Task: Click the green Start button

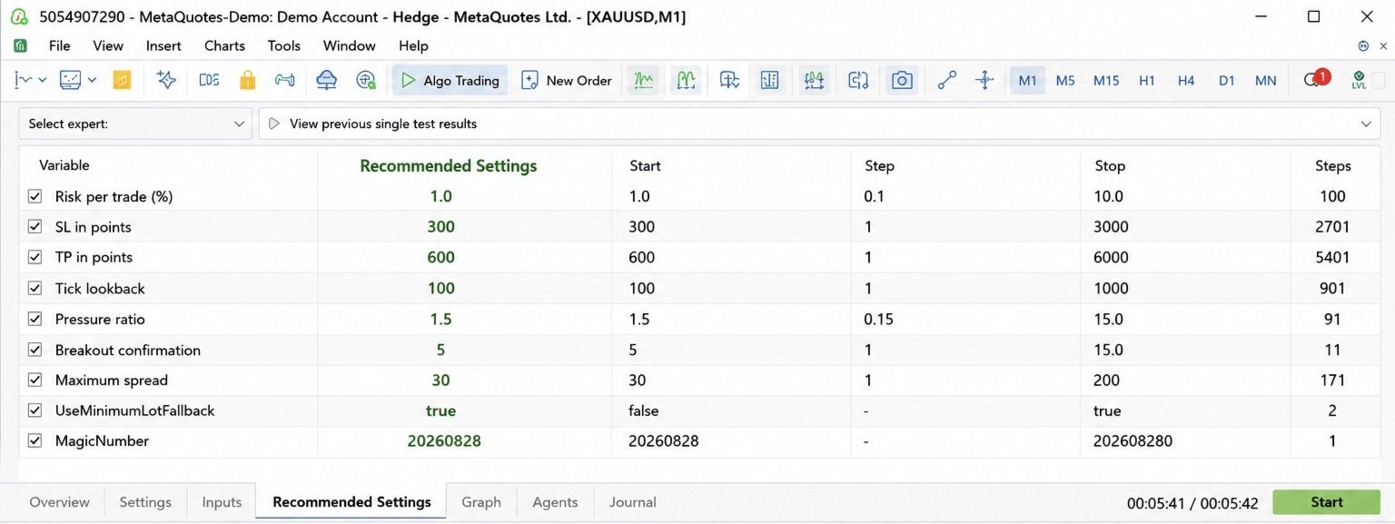Action: click(x=1326, y=502)
